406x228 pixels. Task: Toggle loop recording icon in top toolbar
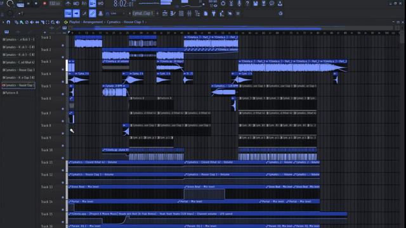(101, 4)
